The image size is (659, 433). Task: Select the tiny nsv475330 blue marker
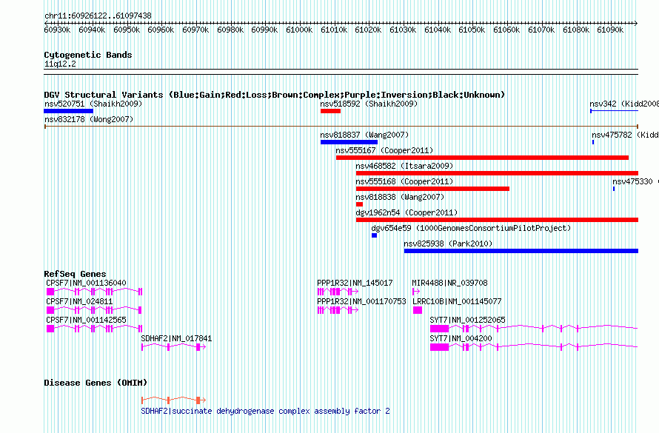click(x=614, y=189)
